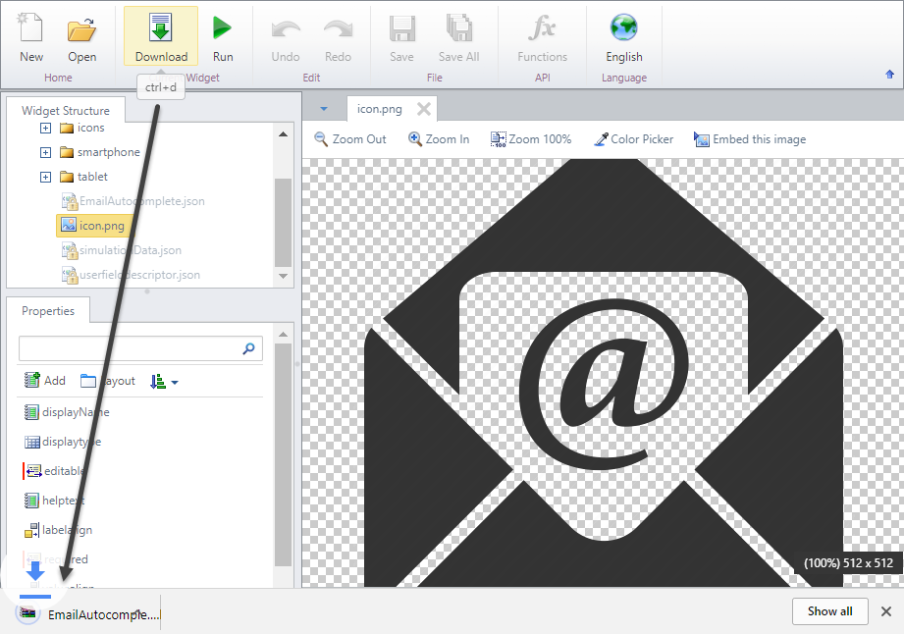
Task: Switch to Widget Structure tab
Action: pyautogui.click(x=66, y=110)
